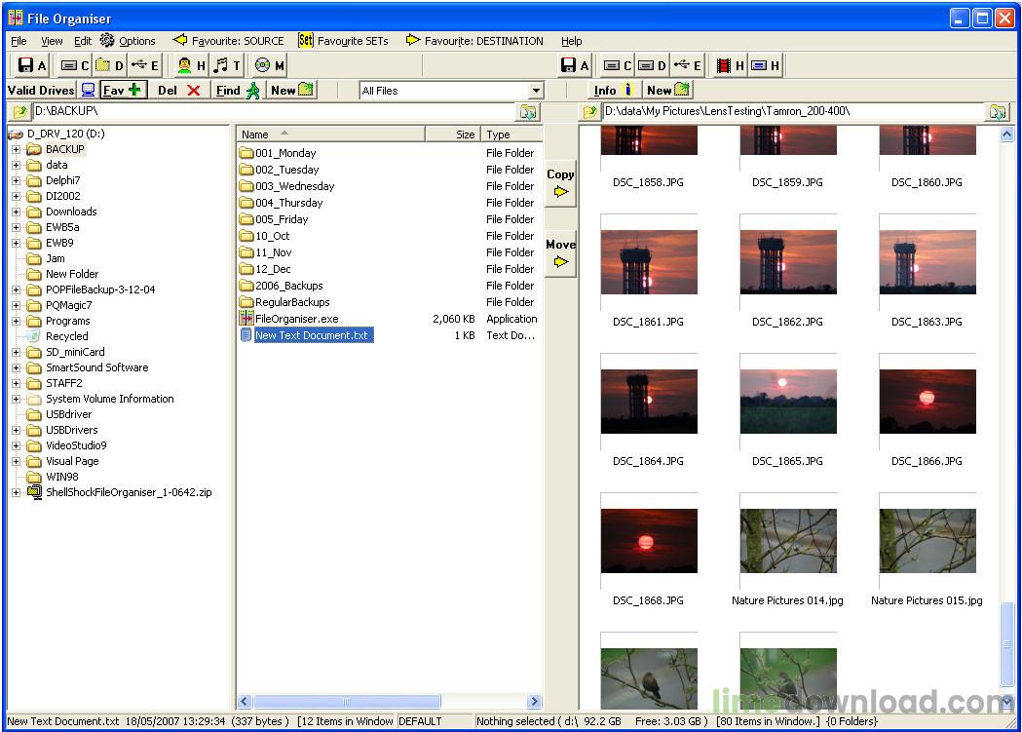Image resolution: width=1022 pixels, height=732 pixels.
Task: Click the film-reel H drive icon on right toolbar
Action: coord(725,64)
